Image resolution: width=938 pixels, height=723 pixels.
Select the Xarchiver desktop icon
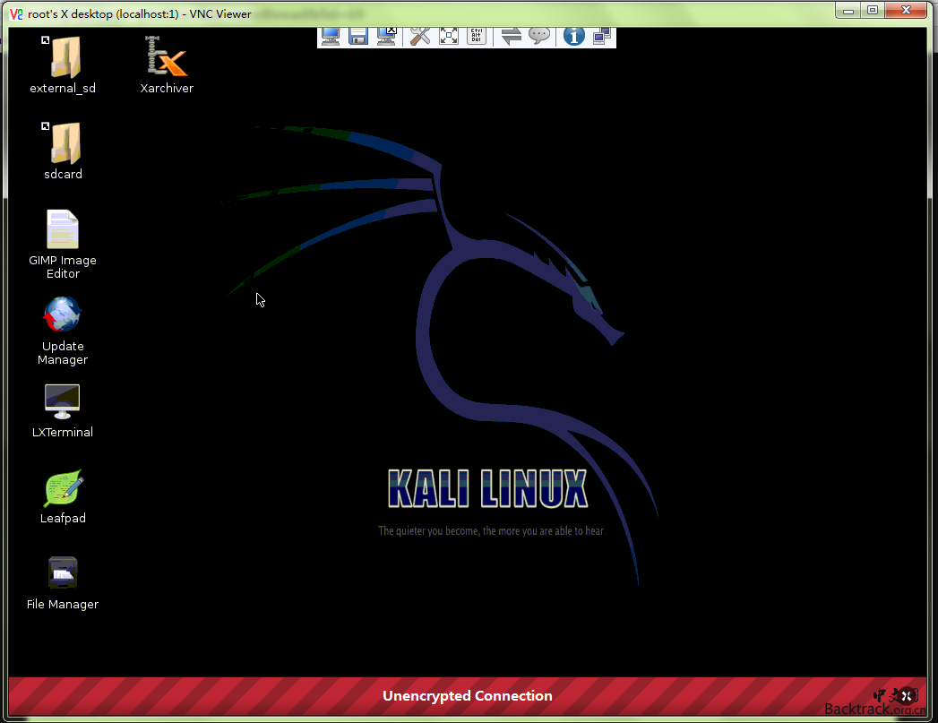(x=167, y=56)
